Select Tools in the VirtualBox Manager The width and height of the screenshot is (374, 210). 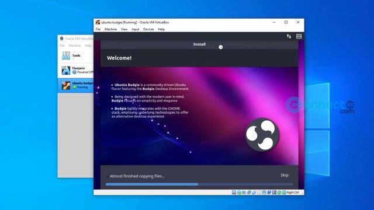[x=75, y=56]
